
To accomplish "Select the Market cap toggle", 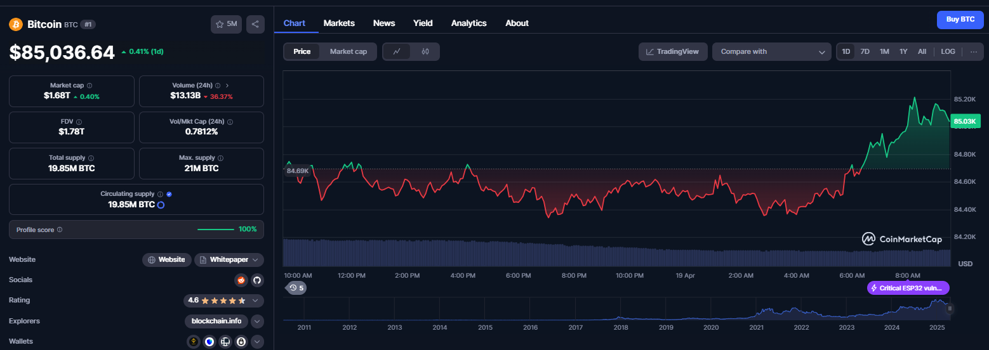I will pyautogui.click(x=348, y=51).
